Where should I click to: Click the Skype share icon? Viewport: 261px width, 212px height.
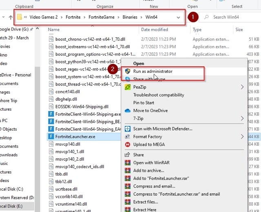point(128,79)
